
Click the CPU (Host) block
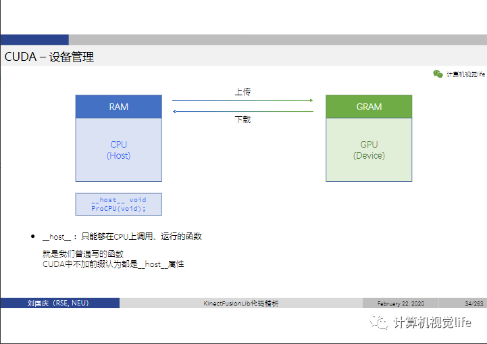click(119, 150)
